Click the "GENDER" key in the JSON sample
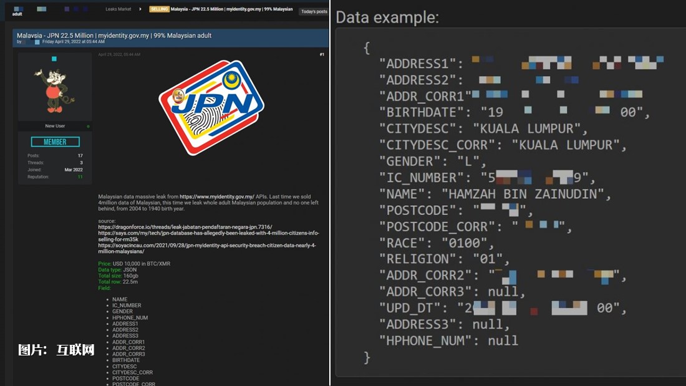Viewport: 686px width, 386px height. point(410,162)
